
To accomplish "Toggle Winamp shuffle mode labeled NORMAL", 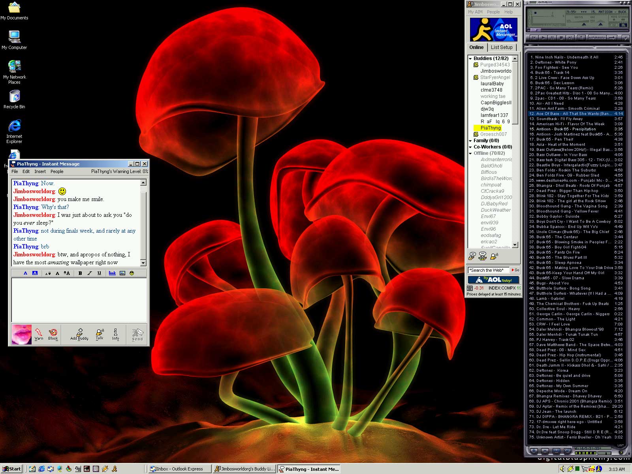I will click(597, 38).
